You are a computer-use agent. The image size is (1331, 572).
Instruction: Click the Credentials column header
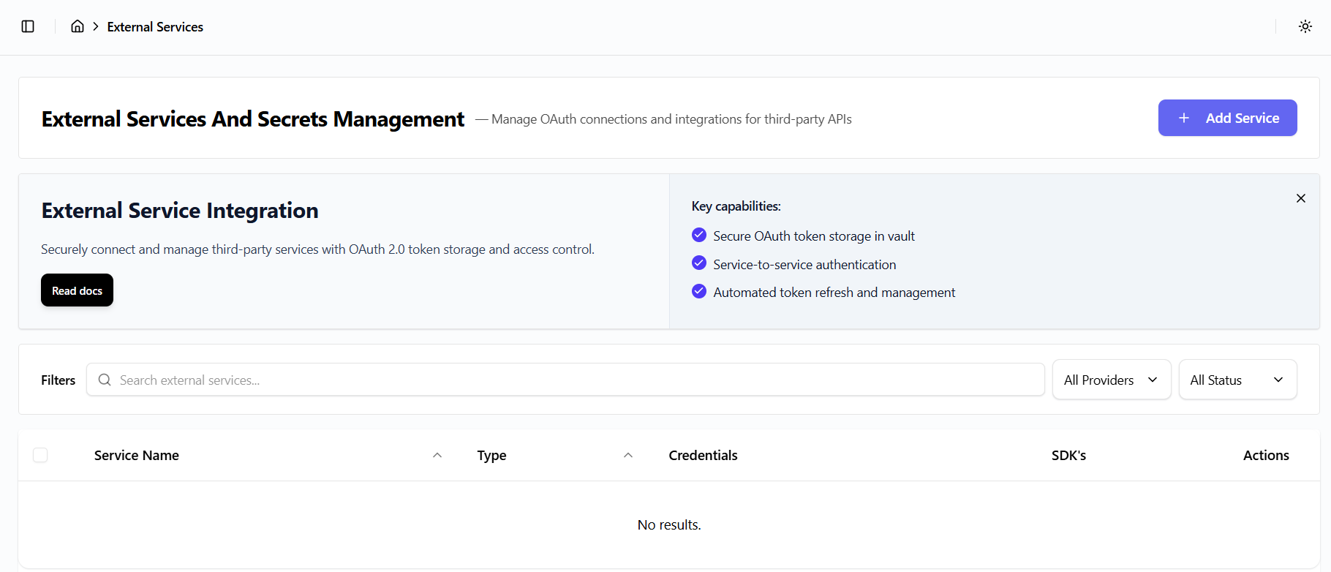pos(703,455)
